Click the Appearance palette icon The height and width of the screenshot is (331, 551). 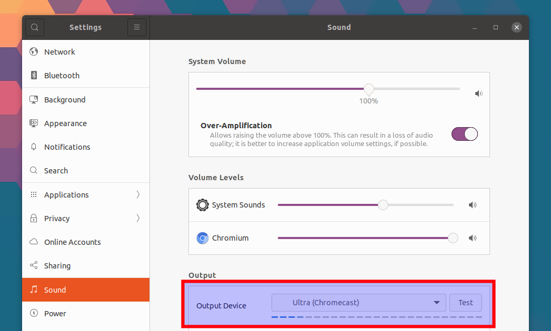33,123
